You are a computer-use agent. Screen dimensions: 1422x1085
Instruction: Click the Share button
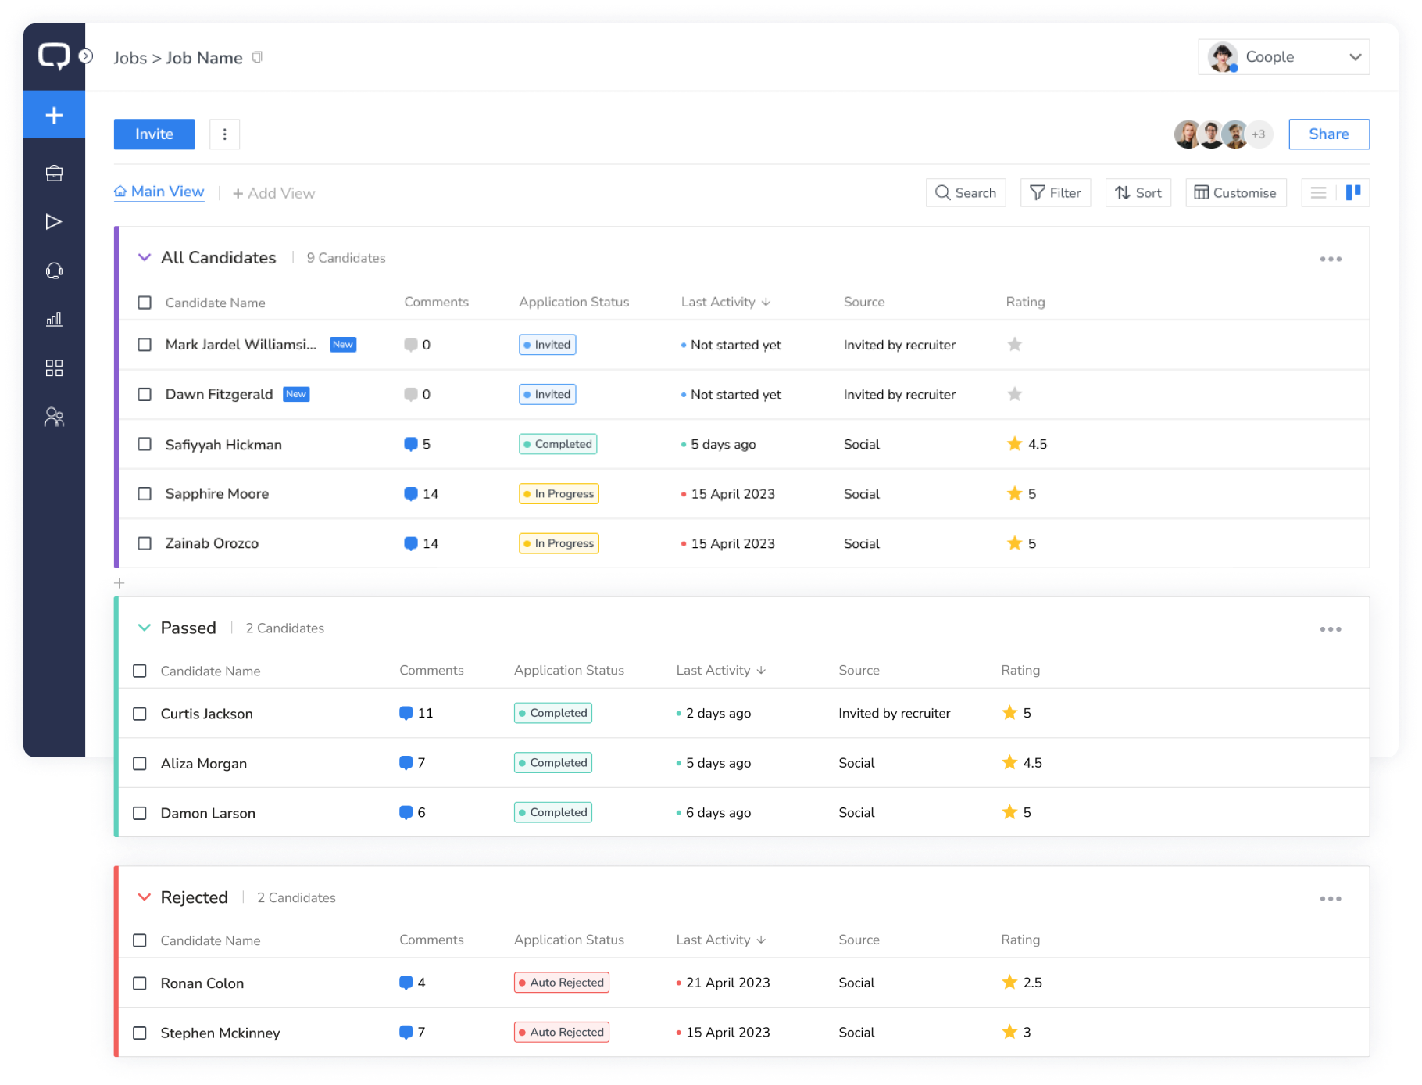coord(1328,134)
